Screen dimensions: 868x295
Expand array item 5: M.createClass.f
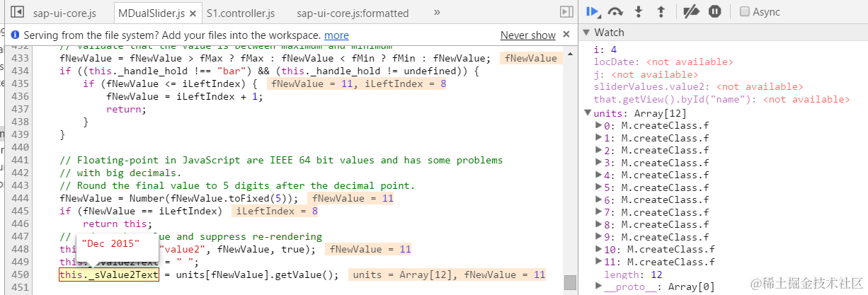pyautogui.click(x=599, y=187)
